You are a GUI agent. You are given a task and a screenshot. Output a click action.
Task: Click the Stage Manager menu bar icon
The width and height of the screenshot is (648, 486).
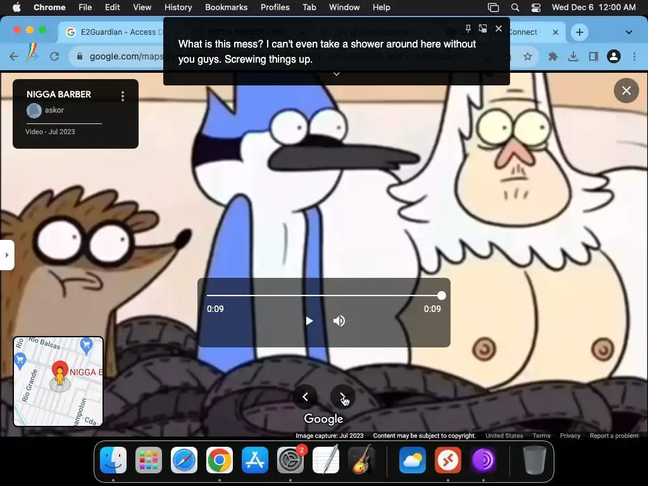click(493, 8)
